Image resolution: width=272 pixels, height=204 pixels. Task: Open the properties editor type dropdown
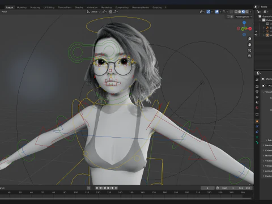tap(258, 73)
